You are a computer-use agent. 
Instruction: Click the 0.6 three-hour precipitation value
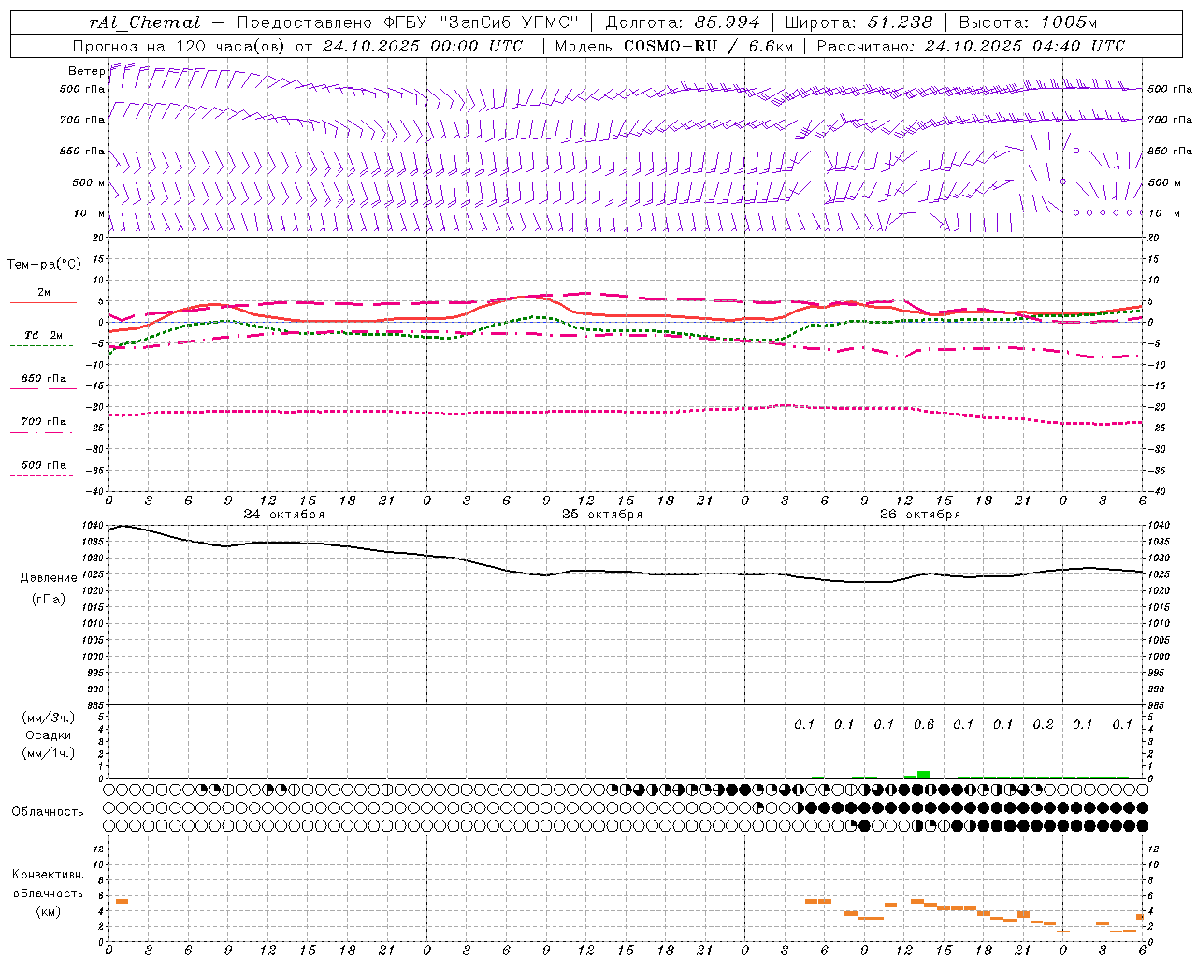pos(924,725)
